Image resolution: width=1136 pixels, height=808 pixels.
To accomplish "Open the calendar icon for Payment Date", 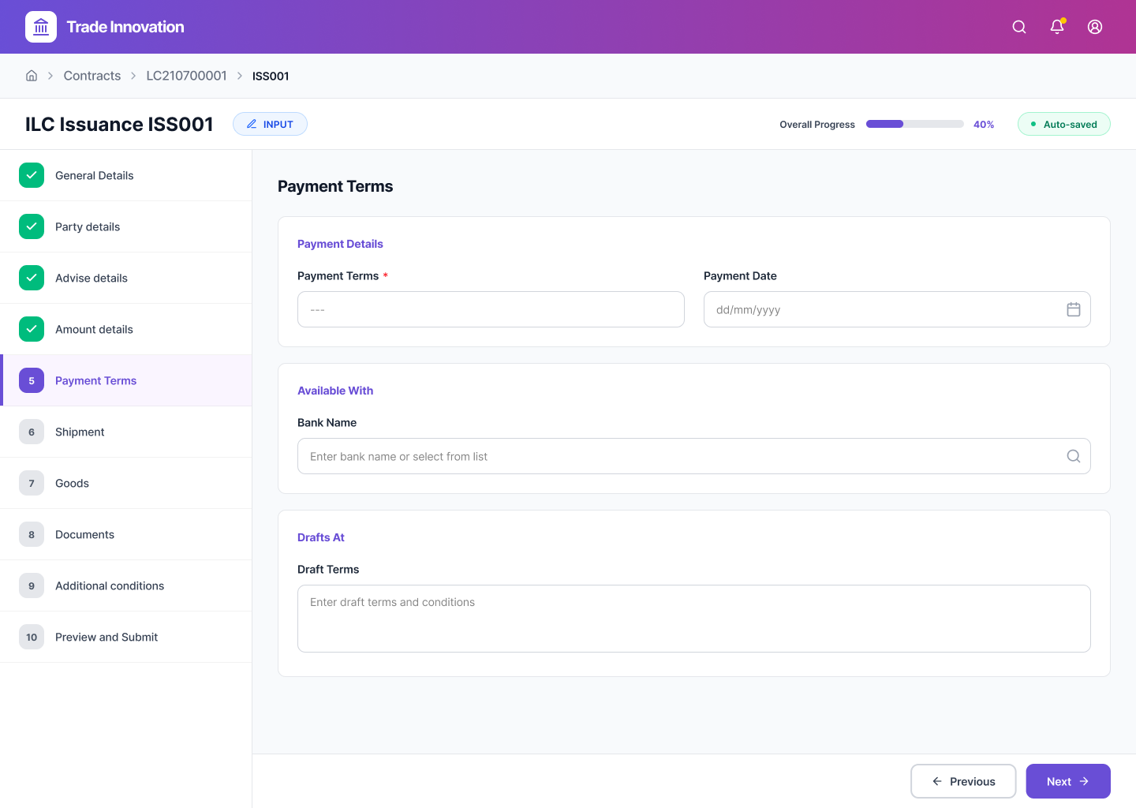I will coord(1073,309).
